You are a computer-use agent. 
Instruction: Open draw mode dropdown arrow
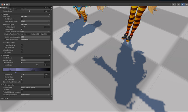pyautogui.click(x=175, y=4)
